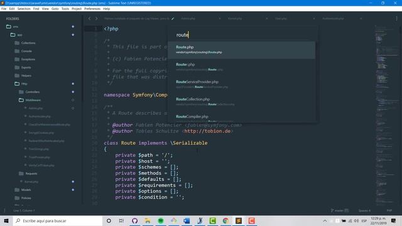Open RedirectIfAuthenticated.php in sidebar
This screenshot has height=226, width=402.
pos(46,141)
